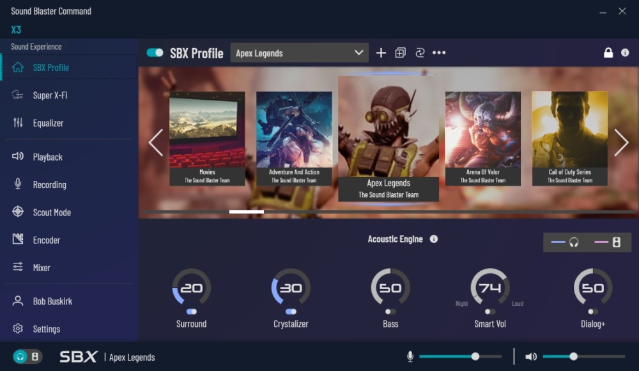Screen dimensions: 639x371
Task: Show next profiles with right arrow
Action: [x=621, y=143]
